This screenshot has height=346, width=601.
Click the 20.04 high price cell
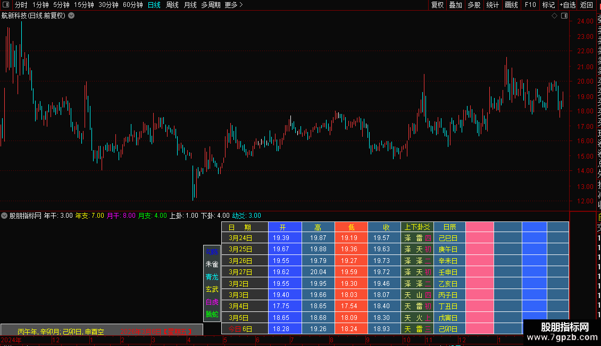pos(318,272)
